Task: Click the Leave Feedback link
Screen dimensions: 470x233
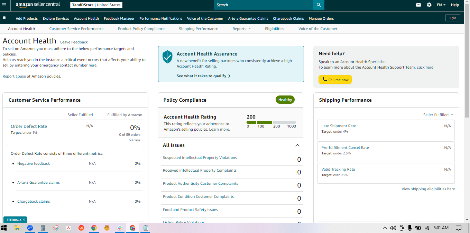Action: 74,42
